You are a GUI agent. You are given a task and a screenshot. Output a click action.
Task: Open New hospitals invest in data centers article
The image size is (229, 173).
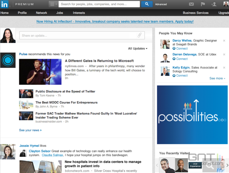(103, 164)
